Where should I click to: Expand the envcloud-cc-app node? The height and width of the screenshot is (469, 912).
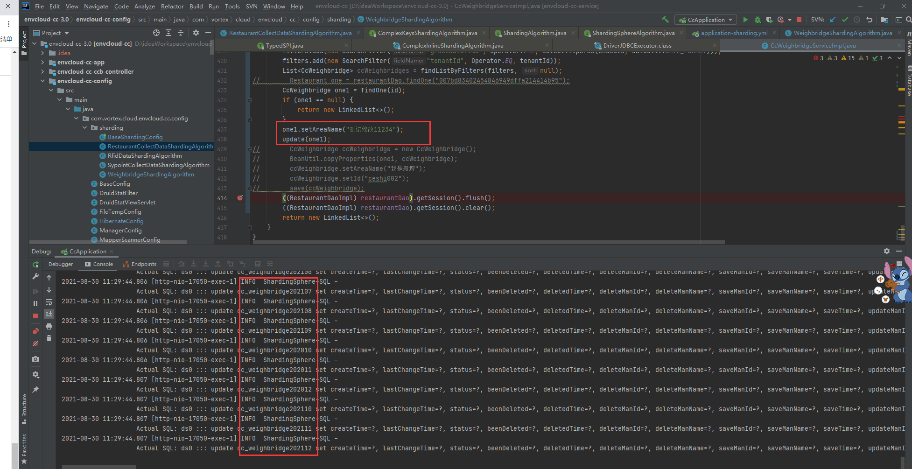tap(43, 62)
